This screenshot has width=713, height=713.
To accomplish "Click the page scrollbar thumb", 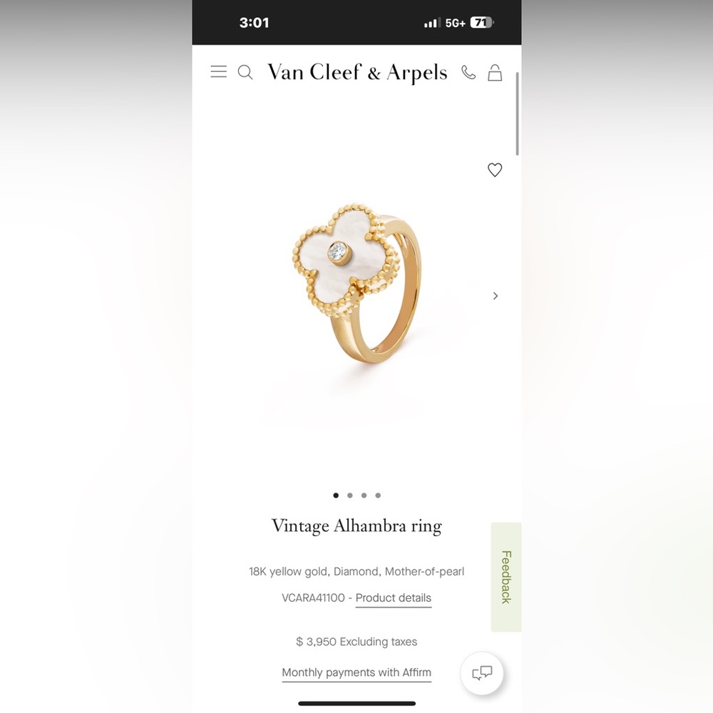I will tap(518, 113).
